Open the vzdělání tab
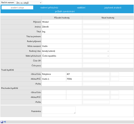134x124 pixels. point(81,8)
